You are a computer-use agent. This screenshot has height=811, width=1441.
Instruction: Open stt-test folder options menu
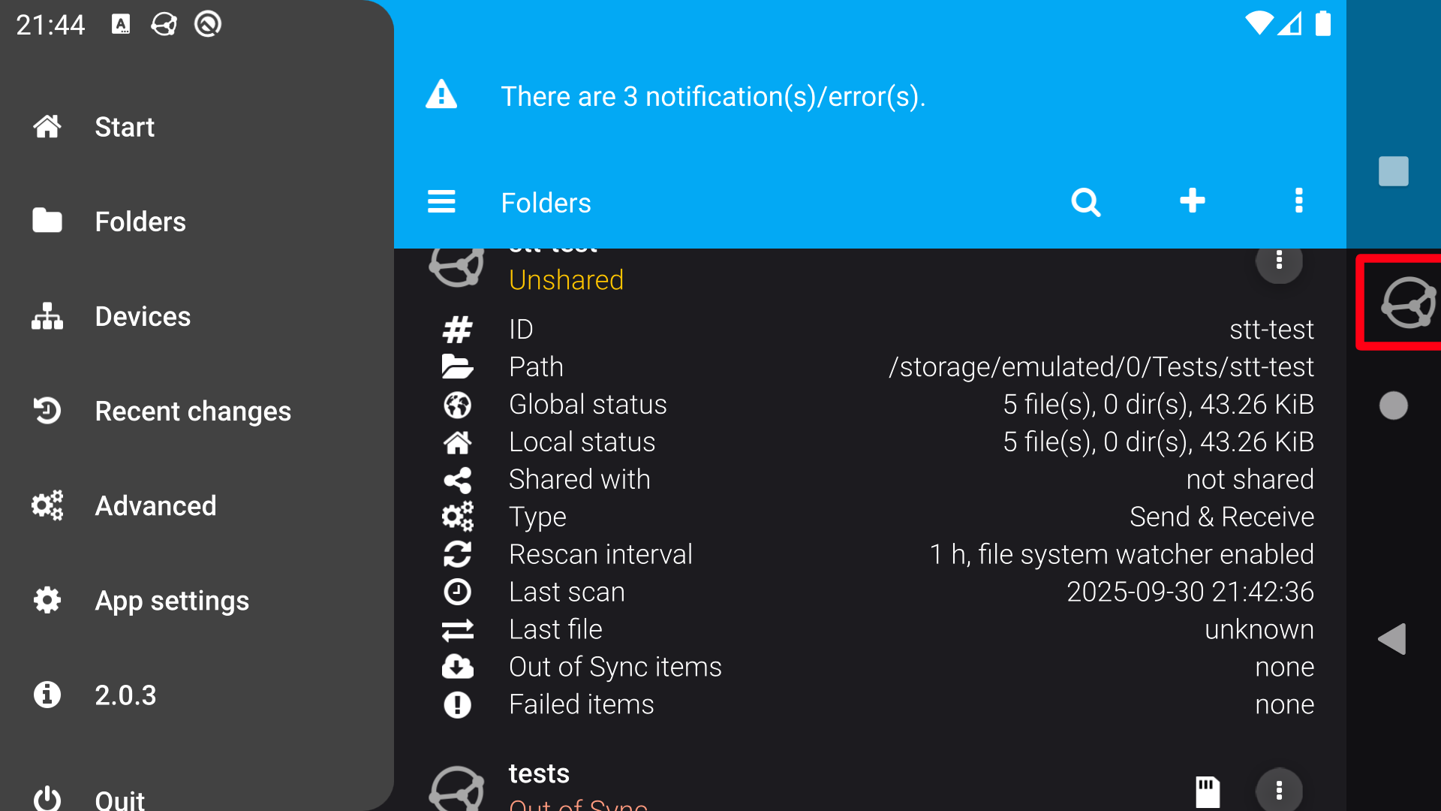[x=1279, y=261]
